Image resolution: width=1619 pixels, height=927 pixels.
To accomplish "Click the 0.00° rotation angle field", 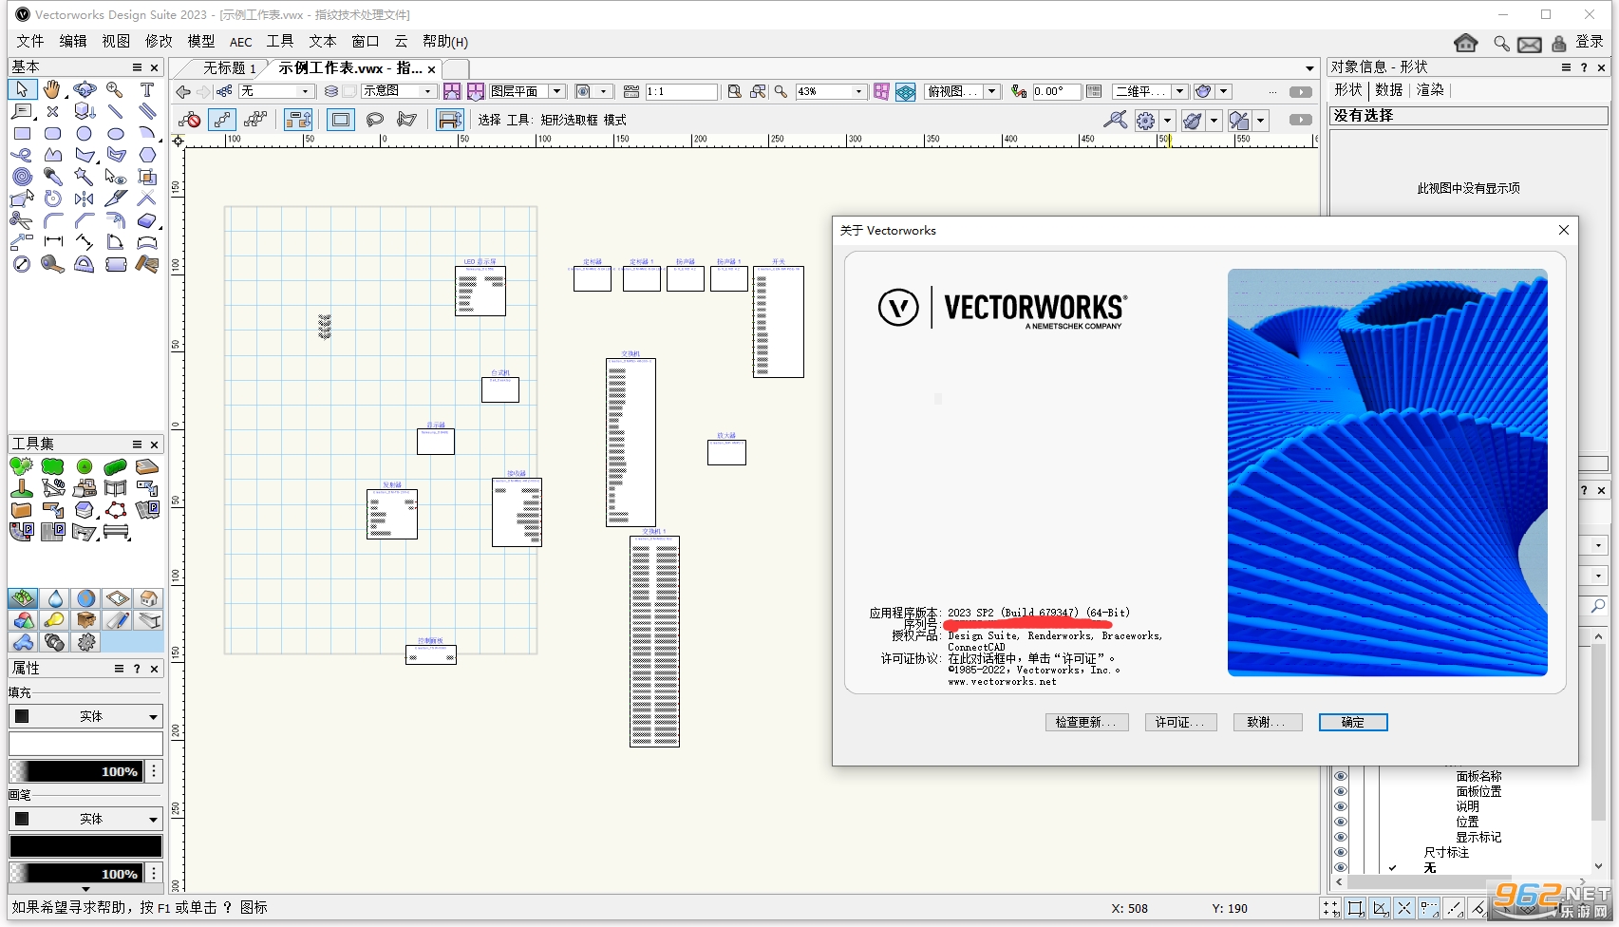I will click(1055, 91).
